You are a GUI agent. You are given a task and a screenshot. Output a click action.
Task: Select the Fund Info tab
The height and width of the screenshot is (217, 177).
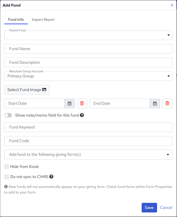pyautogui.click(x=16, y=20)
